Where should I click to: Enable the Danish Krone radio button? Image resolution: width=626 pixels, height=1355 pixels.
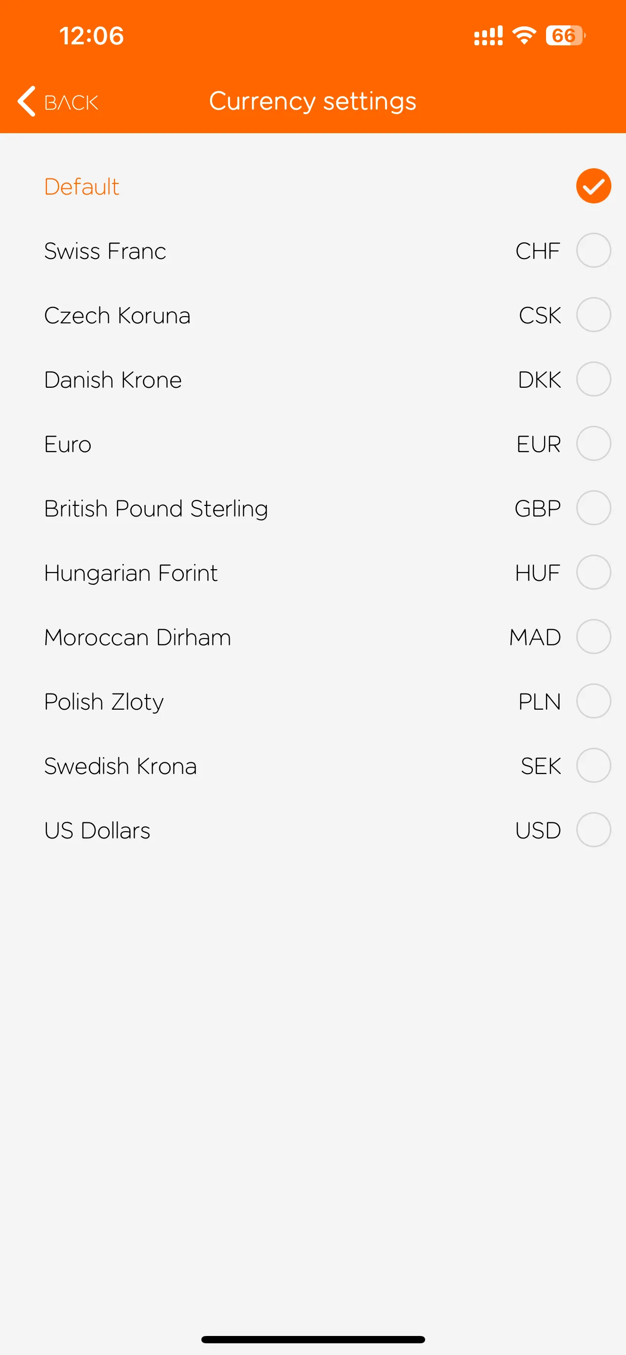(x=593, y=379)
